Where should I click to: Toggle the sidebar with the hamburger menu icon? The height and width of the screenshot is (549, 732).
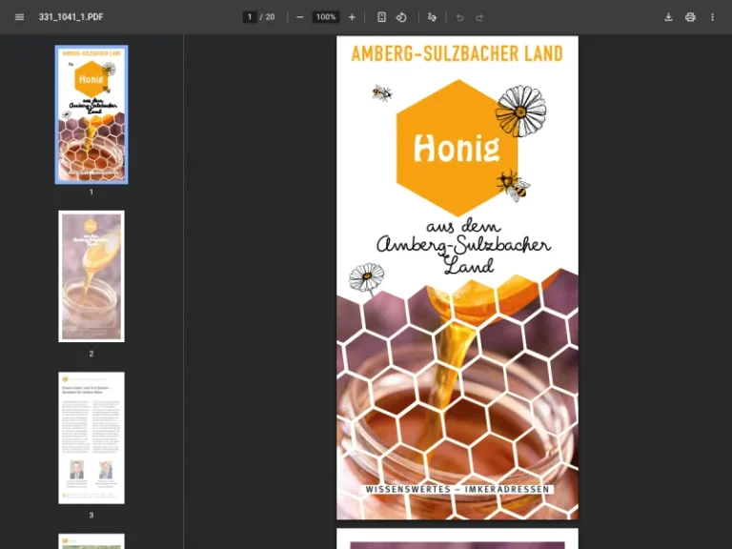19,17
